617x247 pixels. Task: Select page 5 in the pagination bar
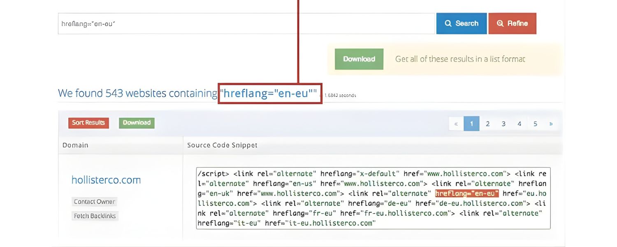click(x=535, y=123)
